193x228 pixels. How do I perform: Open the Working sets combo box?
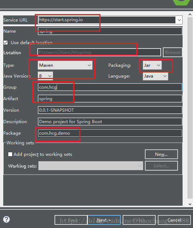click(90, 166)
